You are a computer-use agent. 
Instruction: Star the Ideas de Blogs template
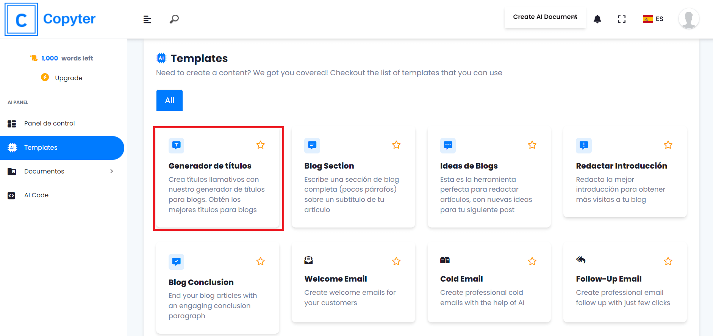coord(532,145)
